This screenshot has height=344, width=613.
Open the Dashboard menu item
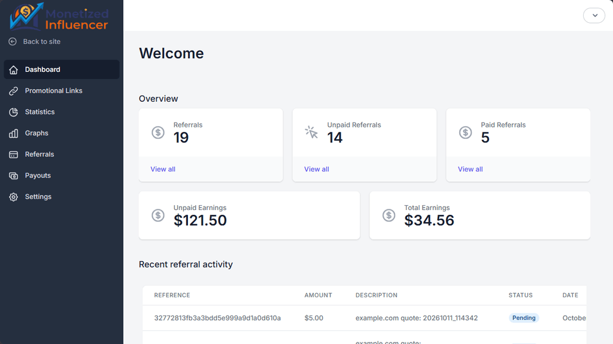62,69
